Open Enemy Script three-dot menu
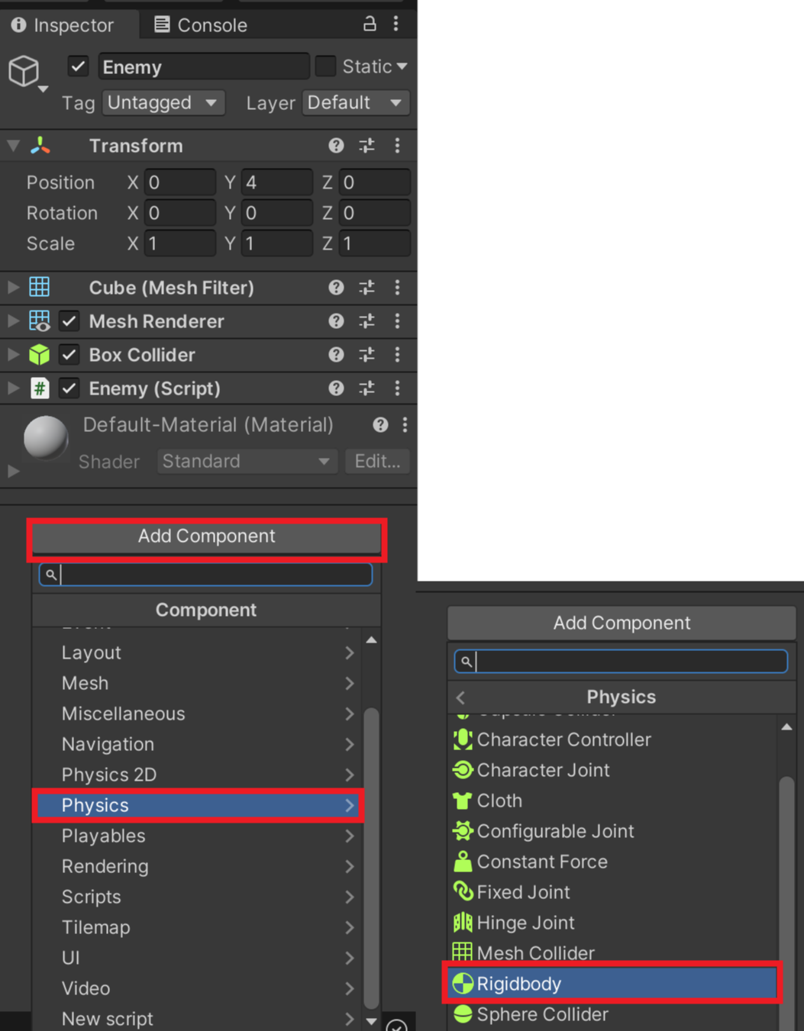 [x=397, y=388]
